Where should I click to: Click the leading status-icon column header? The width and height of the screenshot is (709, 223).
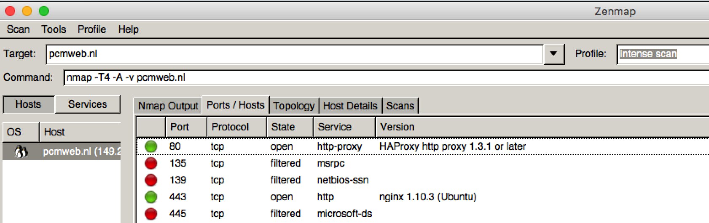pos(150,127)
